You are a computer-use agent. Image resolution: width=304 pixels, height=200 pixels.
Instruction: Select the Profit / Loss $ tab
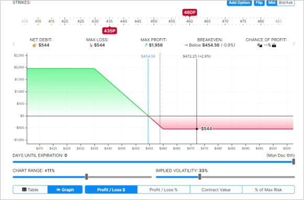pos(111,190)
